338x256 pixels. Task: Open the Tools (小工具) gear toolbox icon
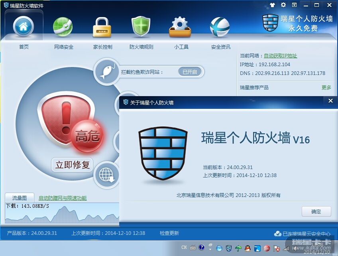180,27
